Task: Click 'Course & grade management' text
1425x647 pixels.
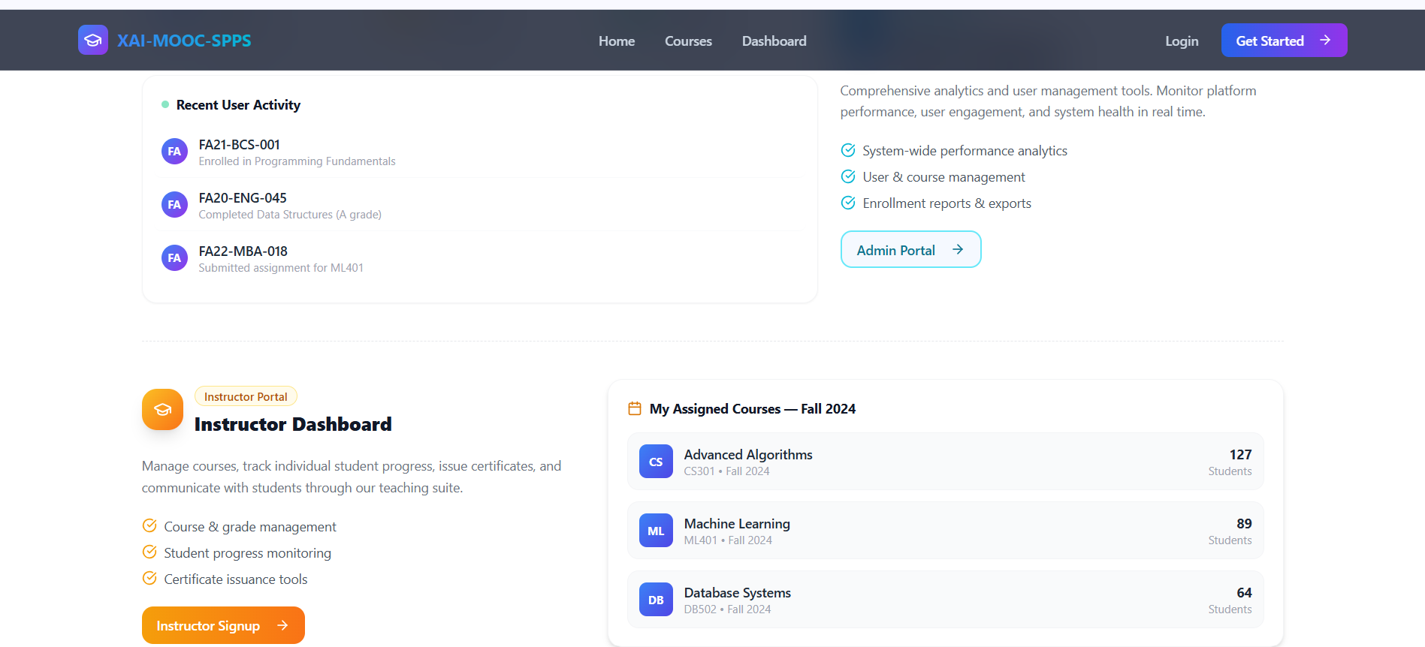Action: pyautogui.click(x=250, y=527)
